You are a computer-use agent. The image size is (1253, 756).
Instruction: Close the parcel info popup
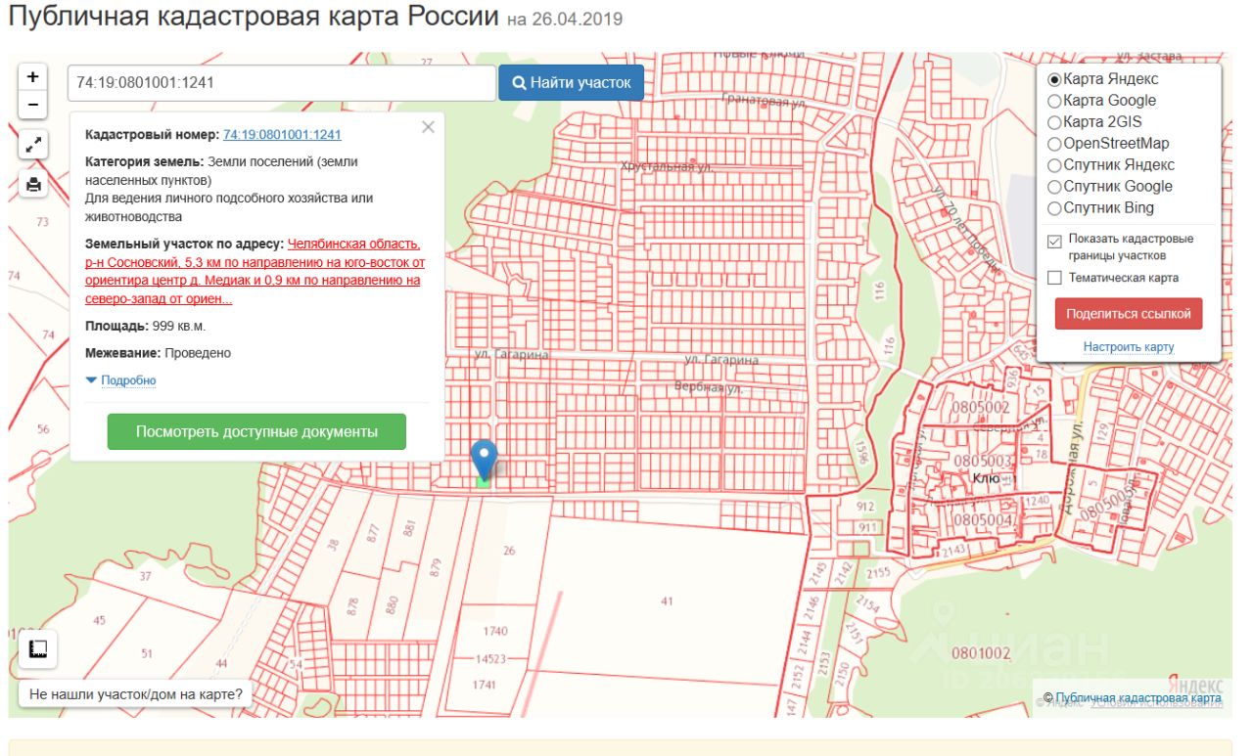point(428,127)
